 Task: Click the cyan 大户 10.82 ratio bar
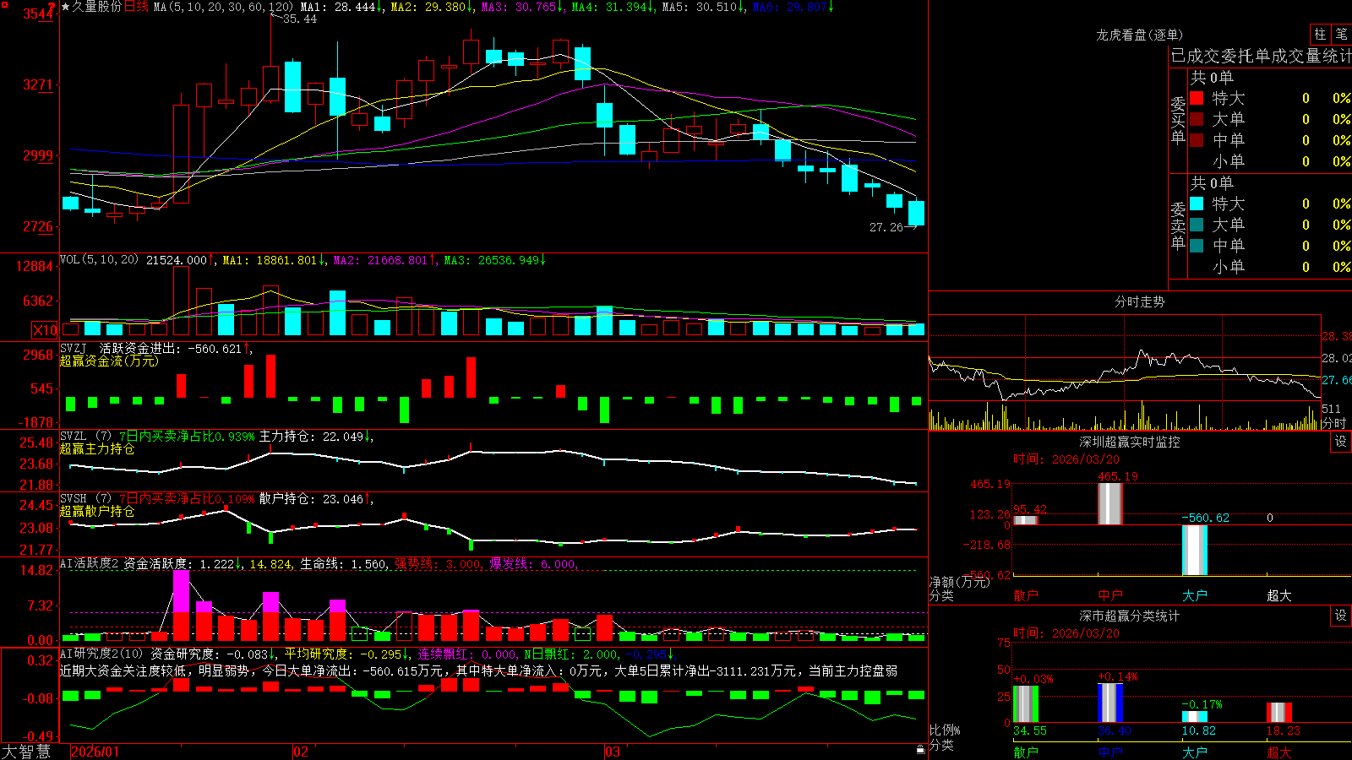tap(1195, 716)
